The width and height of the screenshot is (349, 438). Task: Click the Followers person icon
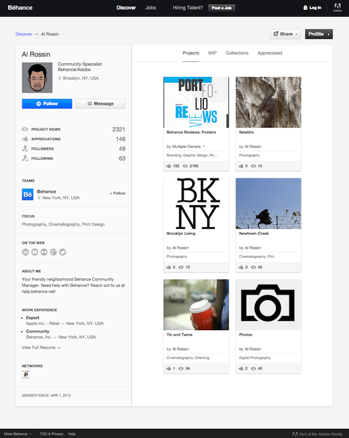coord(25,149)
